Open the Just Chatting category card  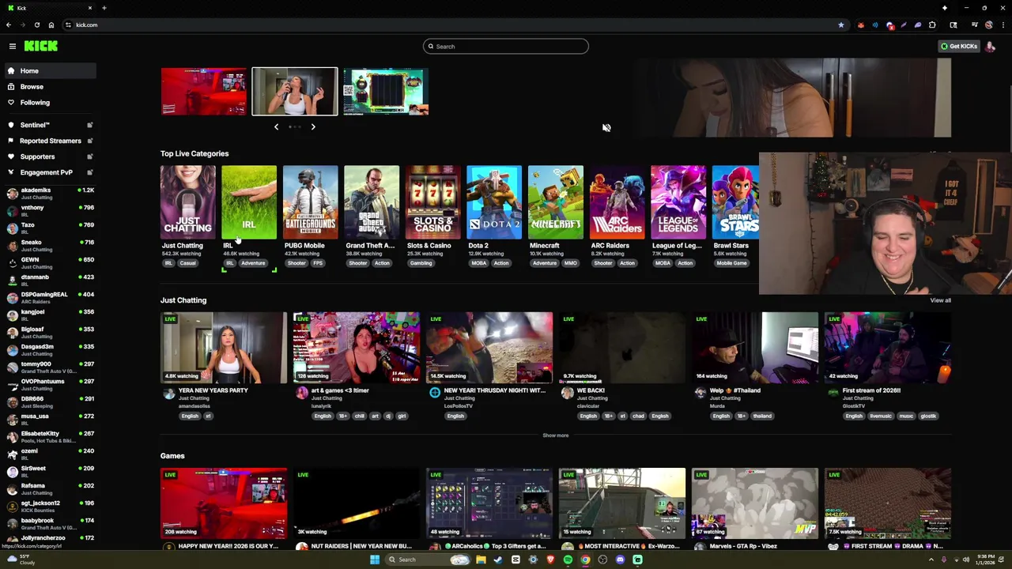pyautogui.click(x=187, y=202)
